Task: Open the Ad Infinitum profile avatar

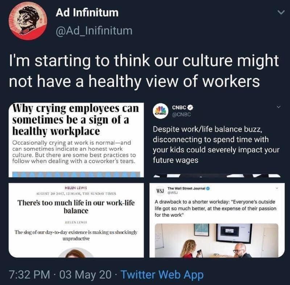Action: (x=28, y=21)
